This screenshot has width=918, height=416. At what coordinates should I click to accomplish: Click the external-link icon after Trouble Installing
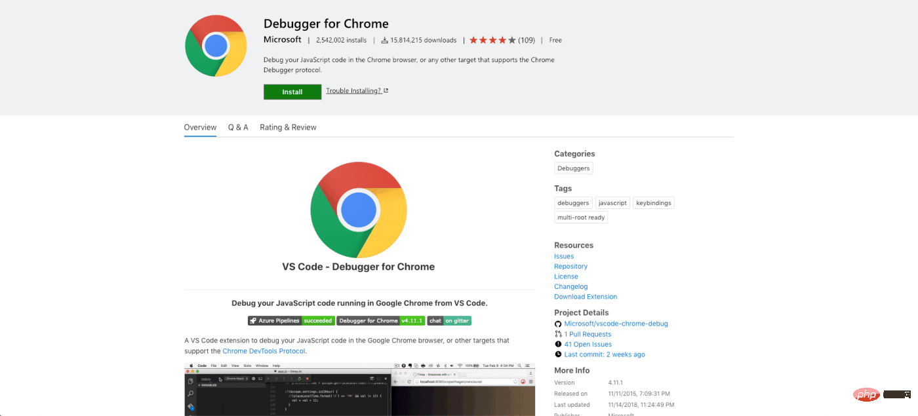(x=386, y=90)
